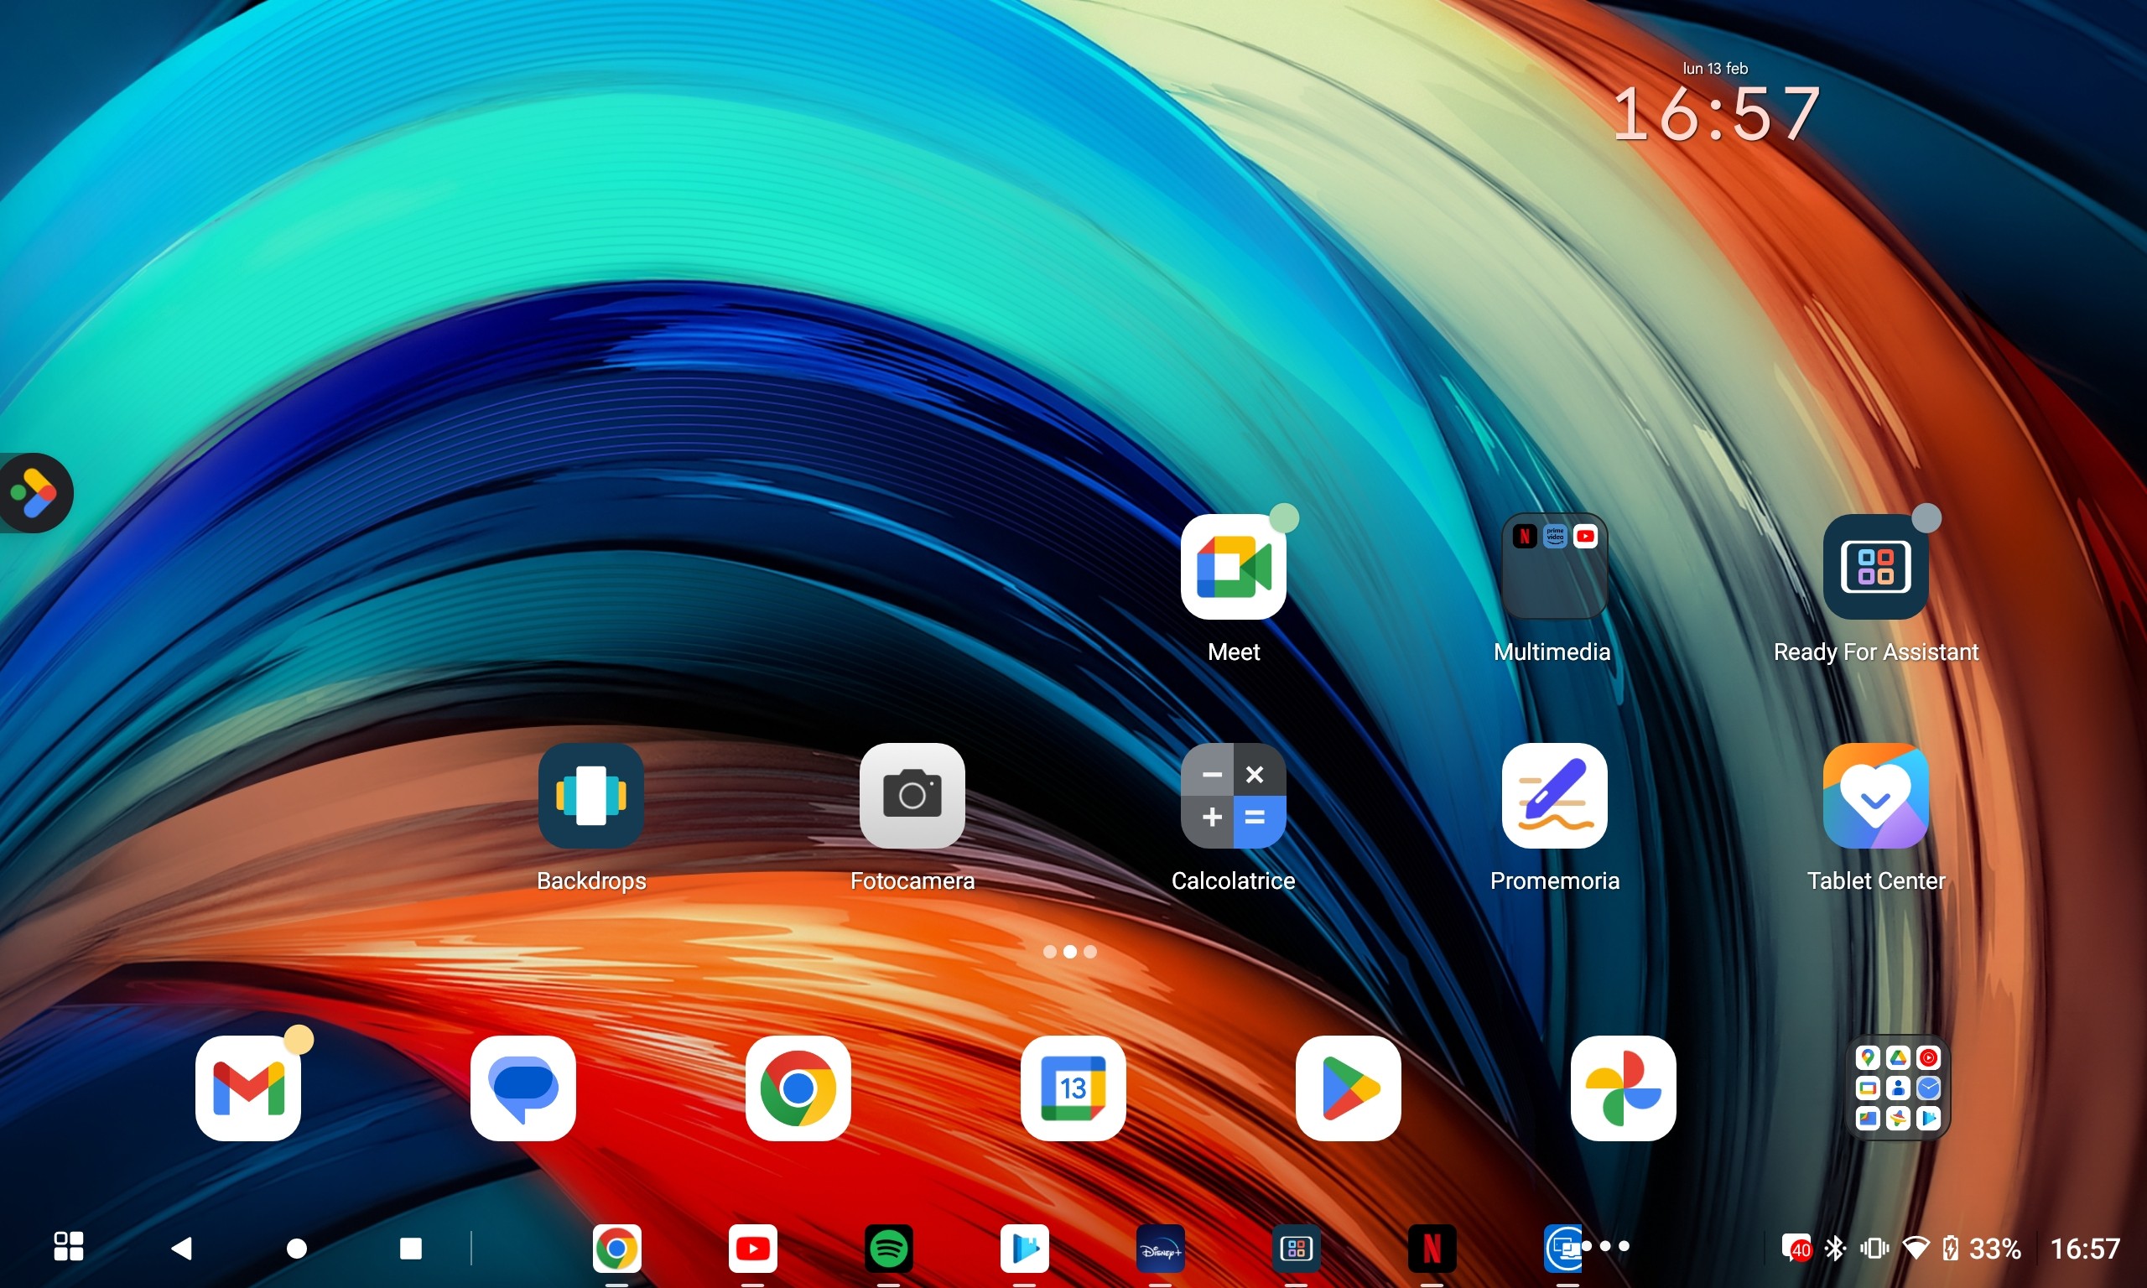
Task: Open Gmail from the dock
Action: (248, 1088)
